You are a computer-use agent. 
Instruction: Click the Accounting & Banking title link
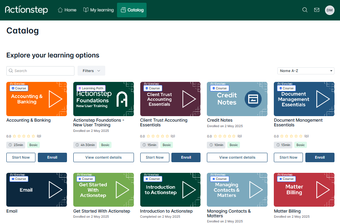[x=28, y=120]
